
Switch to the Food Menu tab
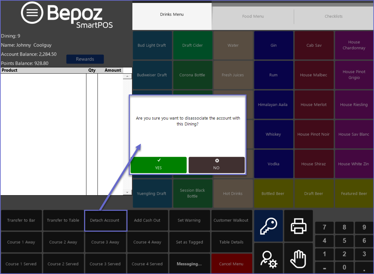point(253,16)
